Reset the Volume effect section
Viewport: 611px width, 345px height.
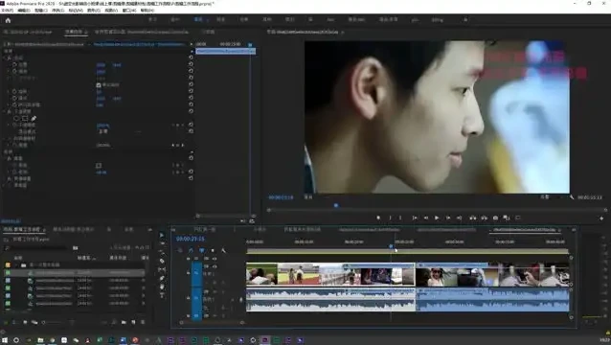pyautogui.click(x=191, y=158)
